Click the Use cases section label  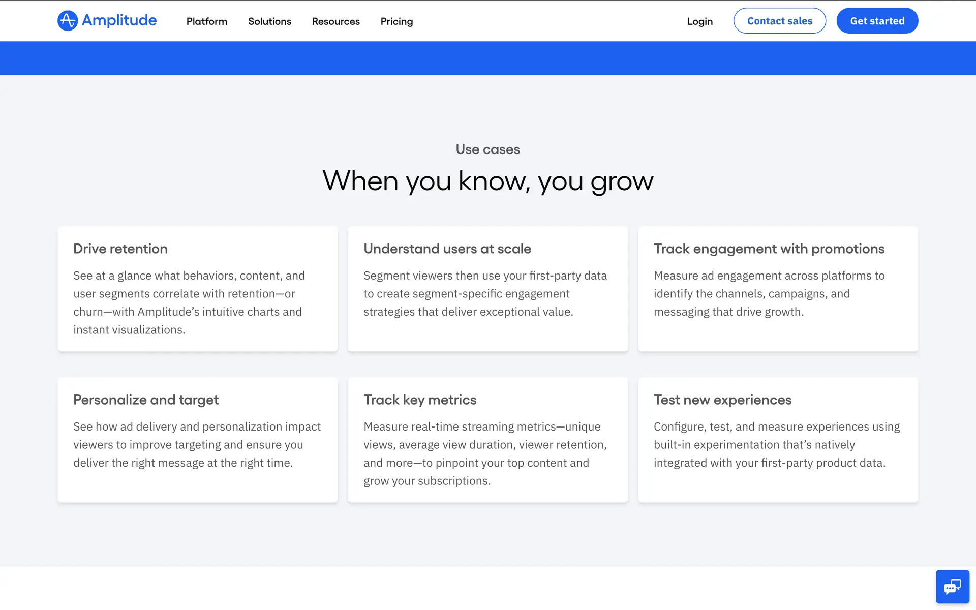click(x=487, y=149)
